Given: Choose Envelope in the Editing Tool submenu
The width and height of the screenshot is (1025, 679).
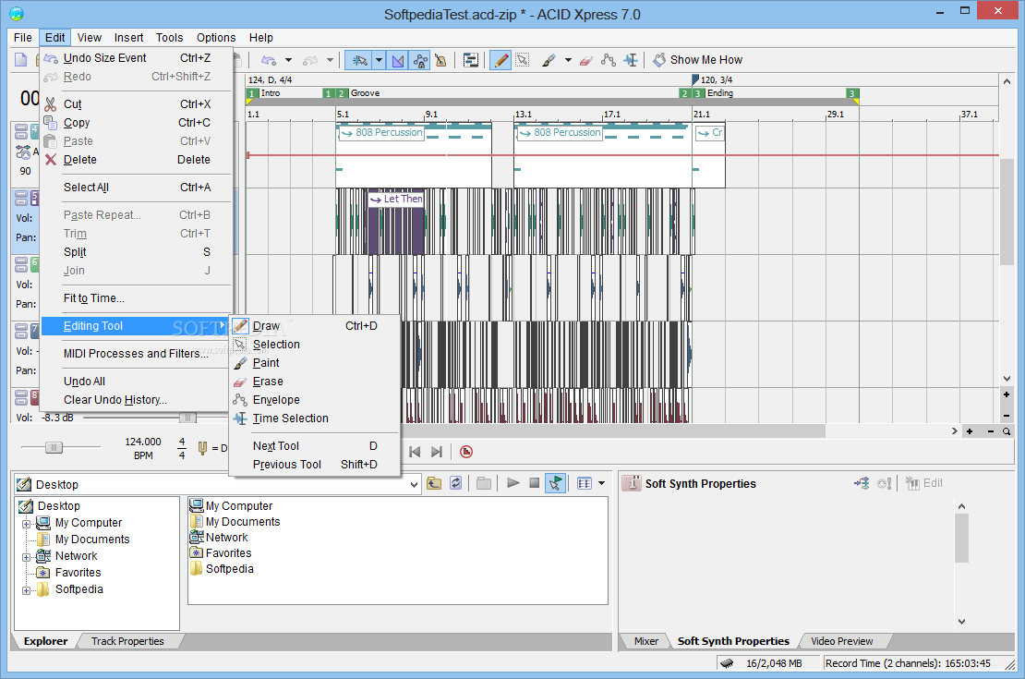Looking at the screenshot, I should (x=315, y=400).
